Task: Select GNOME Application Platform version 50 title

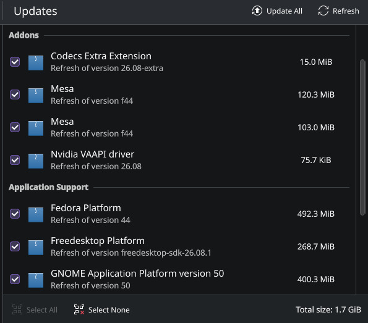Action: pos(137,274)
